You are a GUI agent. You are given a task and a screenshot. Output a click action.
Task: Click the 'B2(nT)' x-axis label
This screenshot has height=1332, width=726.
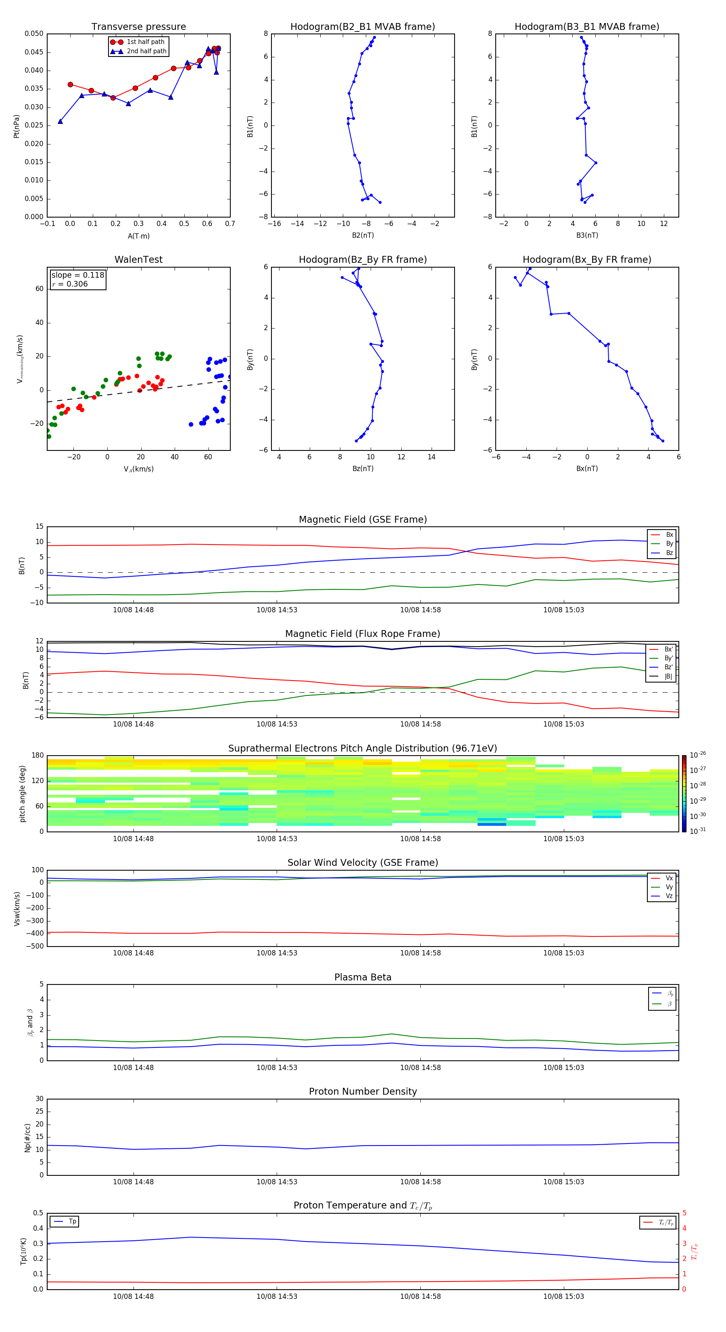pyautogui.click(x=363, y=235)
